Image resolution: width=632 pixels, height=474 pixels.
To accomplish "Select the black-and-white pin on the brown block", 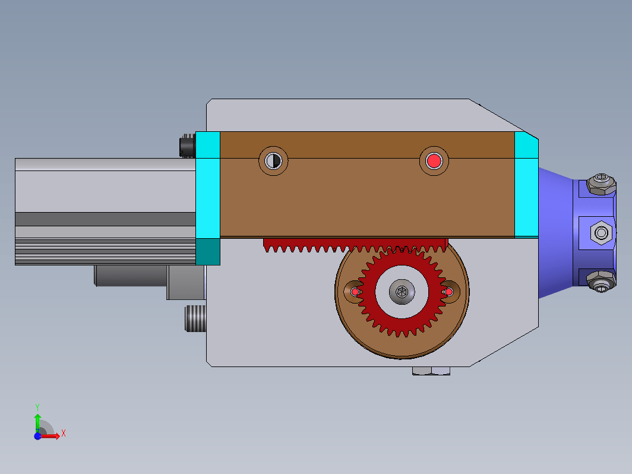I will pos(273,161).
